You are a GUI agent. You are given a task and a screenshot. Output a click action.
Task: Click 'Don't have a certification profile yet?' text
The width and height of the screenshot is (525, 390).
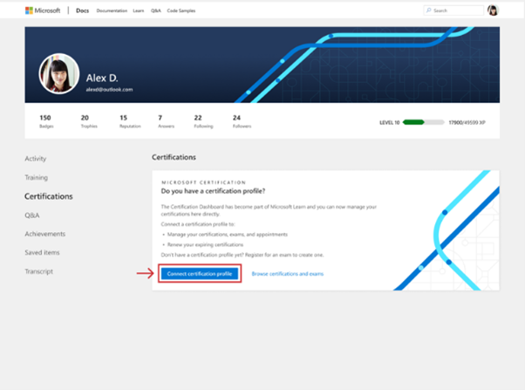tap(202, 255)
